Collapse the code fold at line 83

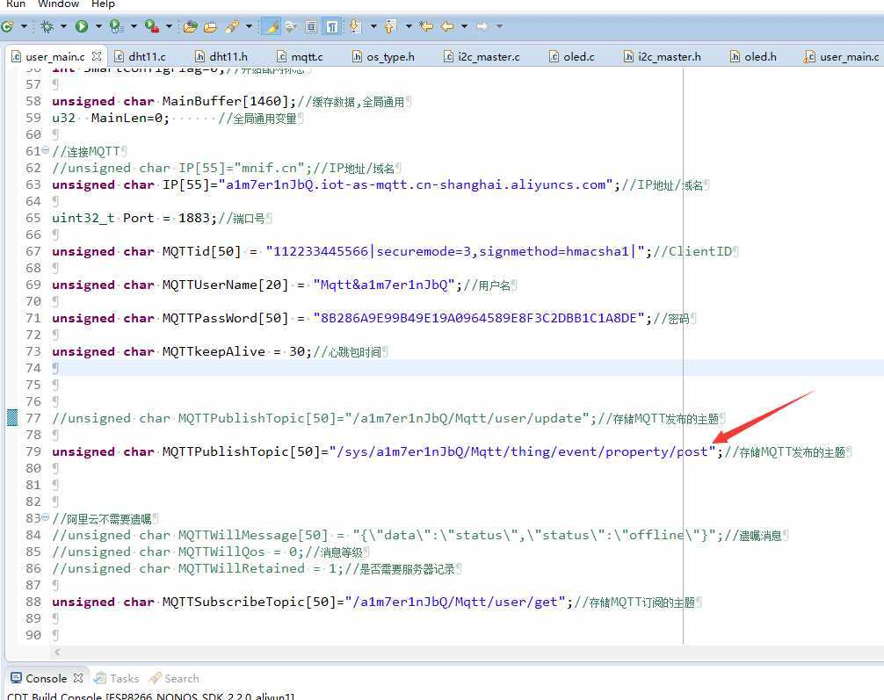coord(45,516)
